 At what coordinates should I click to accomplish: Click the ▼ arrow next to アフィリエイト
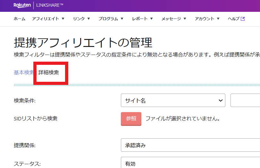[x=63, y=19]
